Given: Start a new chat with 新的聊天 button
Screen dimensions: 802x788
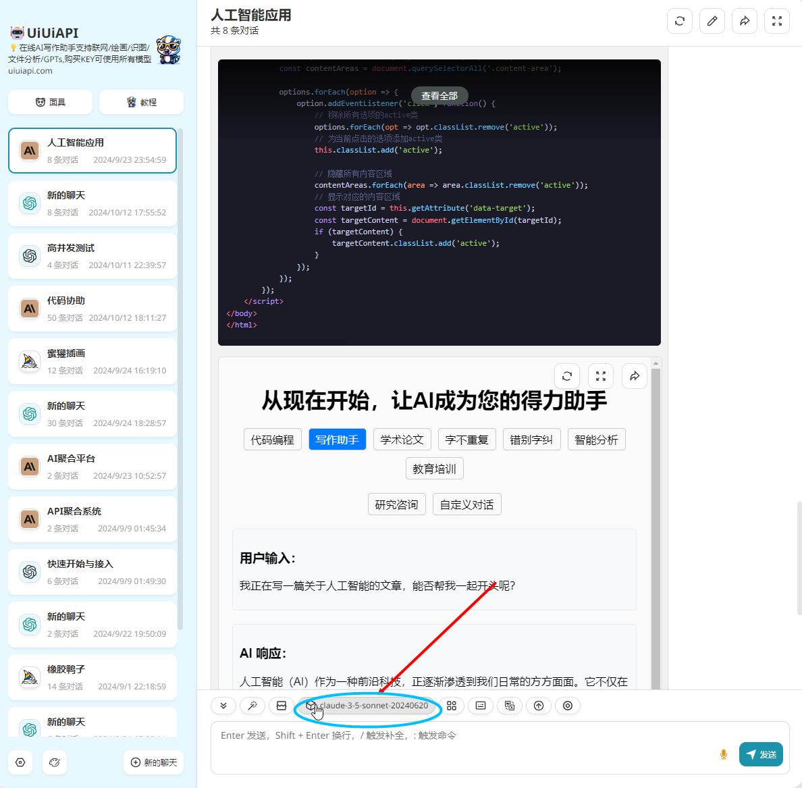Looking at the screenshot, I should point(154,762).
